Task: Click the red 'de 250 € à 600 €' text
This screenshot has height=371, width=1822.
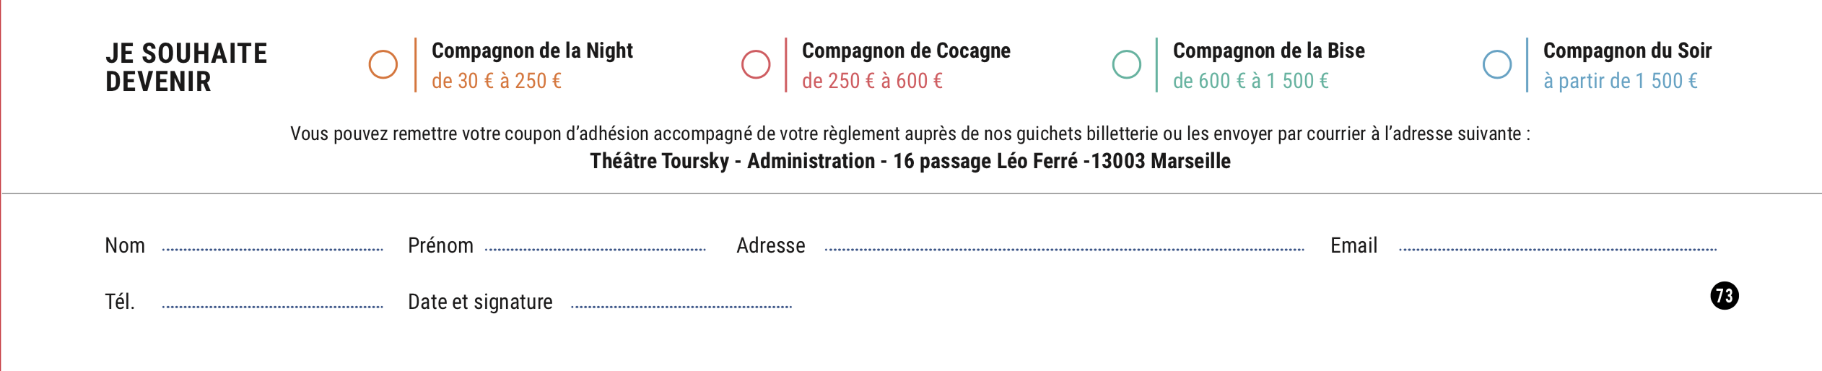Action: (x=872, y=81)
